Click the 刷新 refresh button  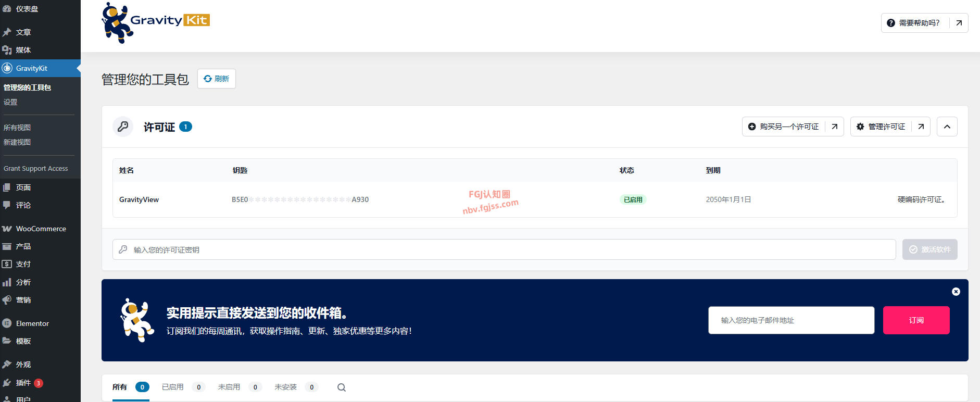coord(217,79)
